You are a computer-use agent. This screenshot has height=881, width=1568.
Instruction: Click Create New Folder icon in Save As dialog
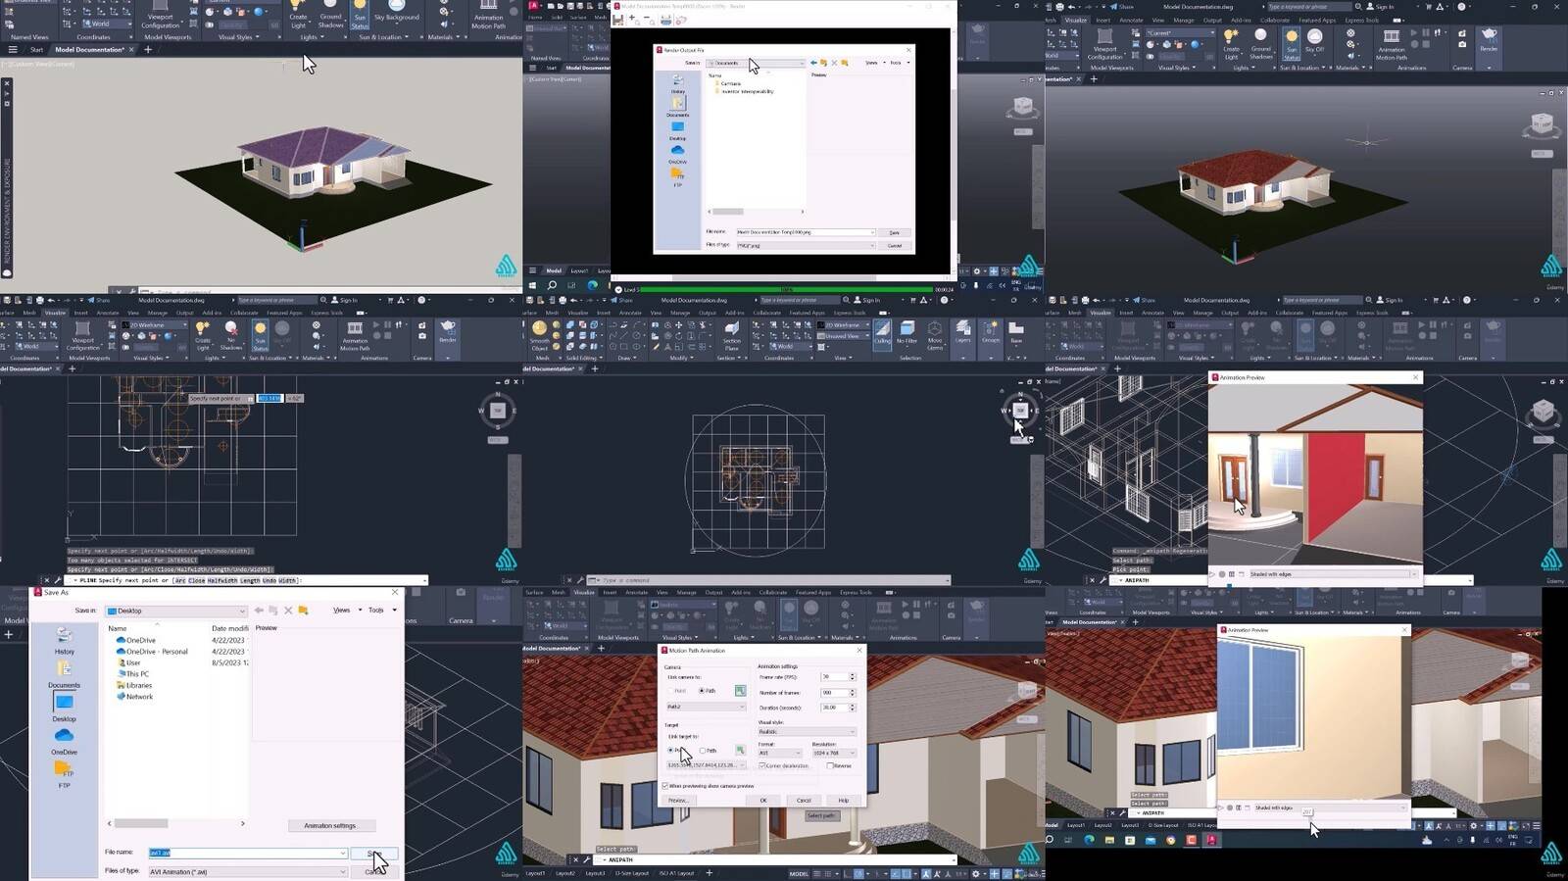[x=304, y=611]
